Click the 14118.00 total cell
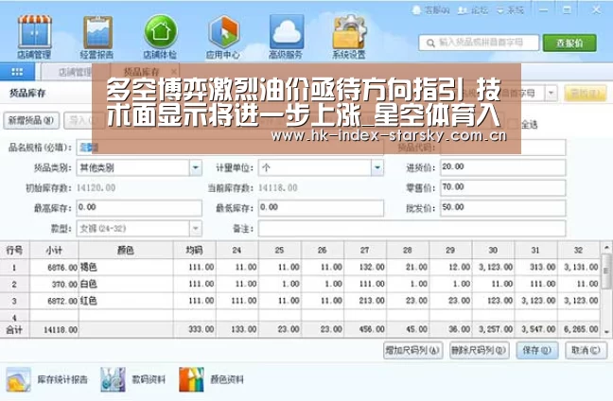The width and height of the screenshot is (613, 401). coord(54,330)
